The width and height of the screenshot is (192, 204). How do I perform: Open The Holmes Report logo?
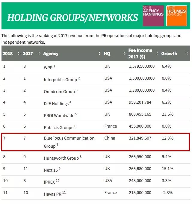177,16
